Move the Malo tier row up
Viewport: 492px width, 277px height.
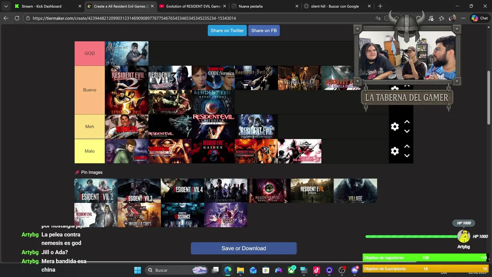coord(407,147)
